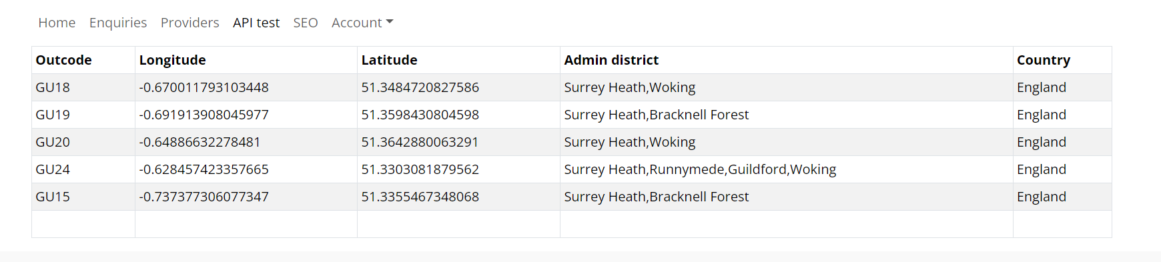The height and width of the screenshot is (262, 1161).
Task: Open the Home navigation link
Action: tap(57, 23)
